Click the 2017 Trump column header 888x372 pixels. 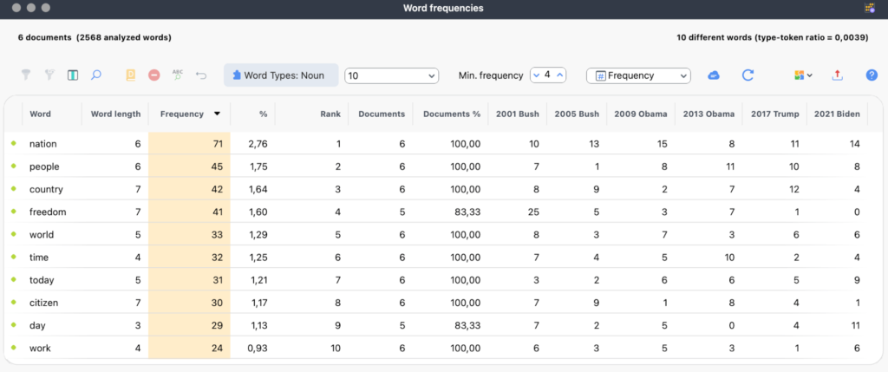774,114
